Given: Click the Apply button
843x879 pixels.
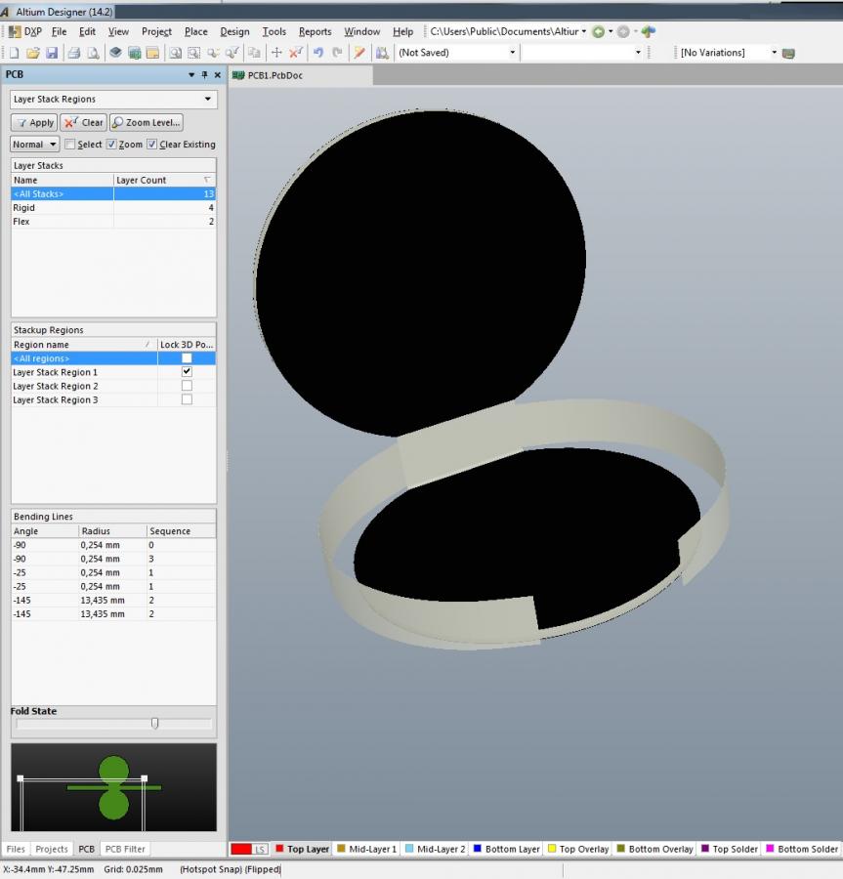Looking at the screenshot, I should (x=34, y=123).
